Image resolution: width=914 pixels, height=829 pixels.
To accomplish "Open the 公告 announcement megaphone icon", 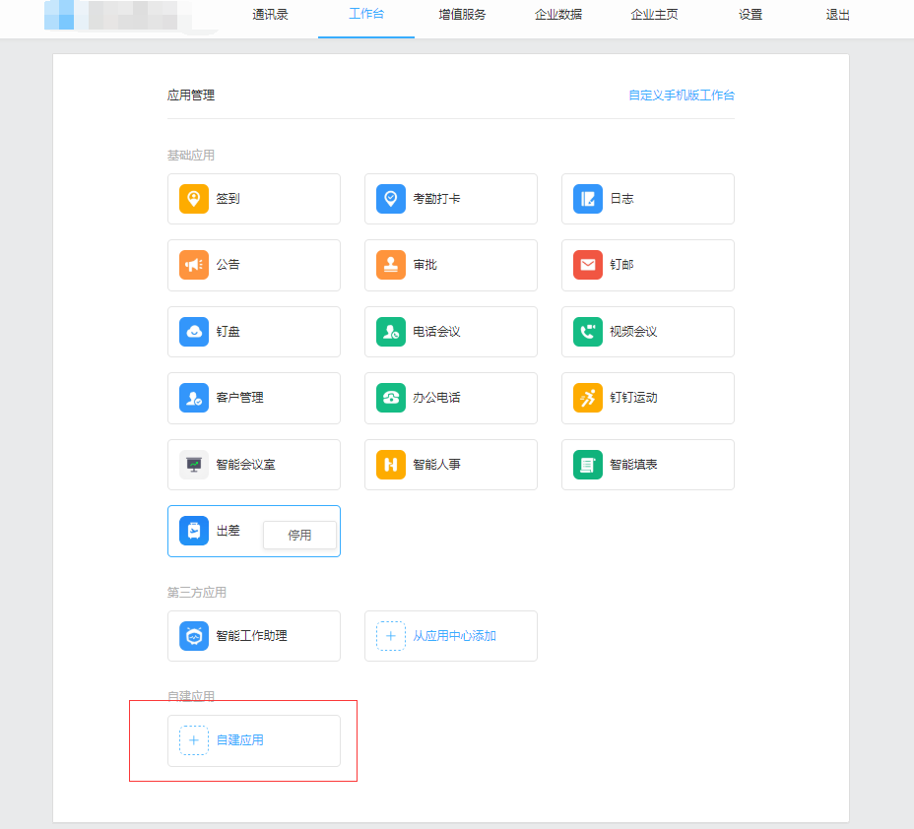I will pos(193,265).
